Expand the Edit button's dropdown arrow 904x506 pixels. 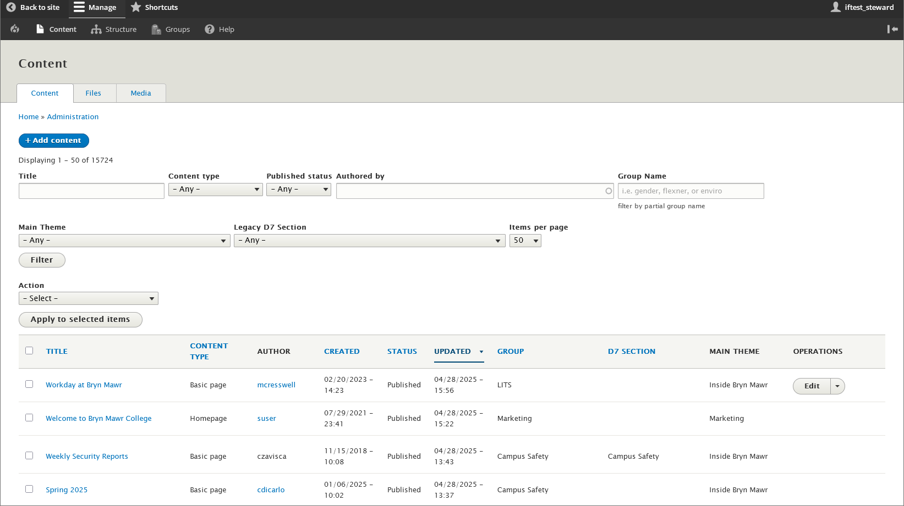point(837,386)
